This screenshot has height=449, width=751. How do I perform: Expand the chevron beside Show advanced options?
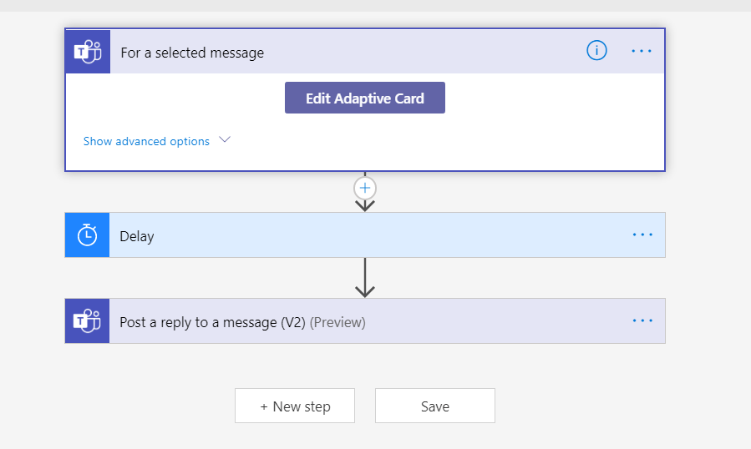(x=225, y=140)
